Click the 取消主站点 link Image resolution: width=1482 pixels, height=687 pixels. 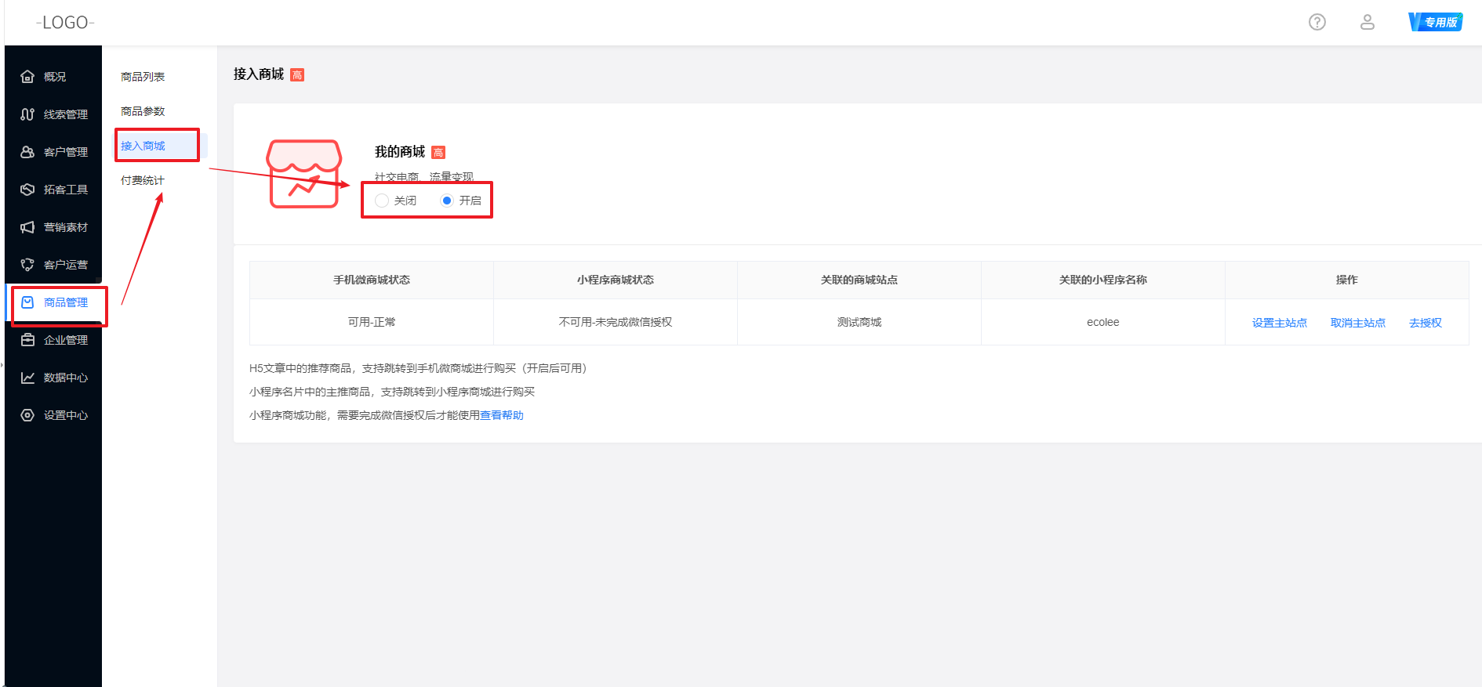click(1357, 323)
